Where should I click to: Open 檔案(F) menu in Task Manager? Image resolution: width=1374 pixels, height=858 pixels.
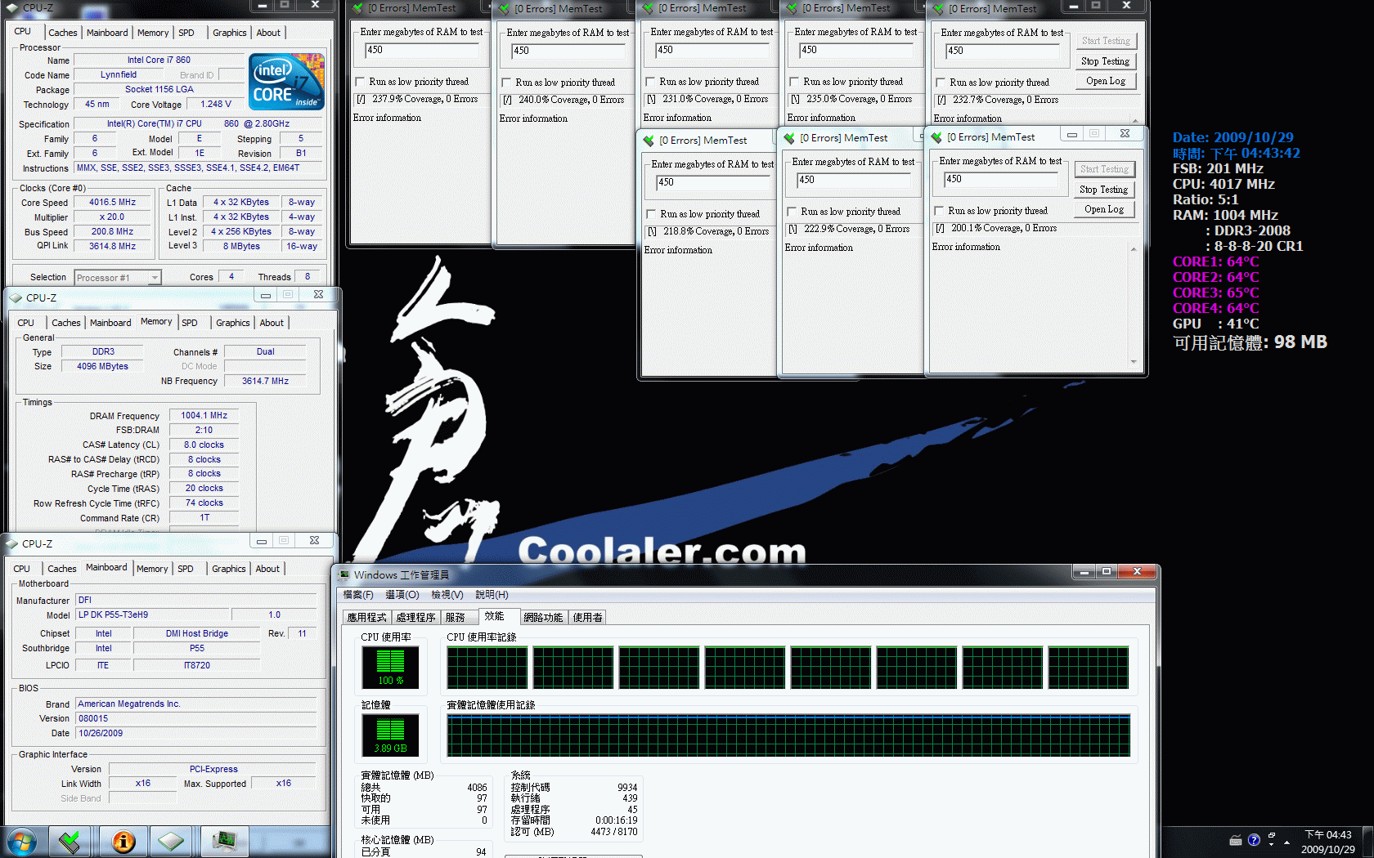(x=358, y=595)
